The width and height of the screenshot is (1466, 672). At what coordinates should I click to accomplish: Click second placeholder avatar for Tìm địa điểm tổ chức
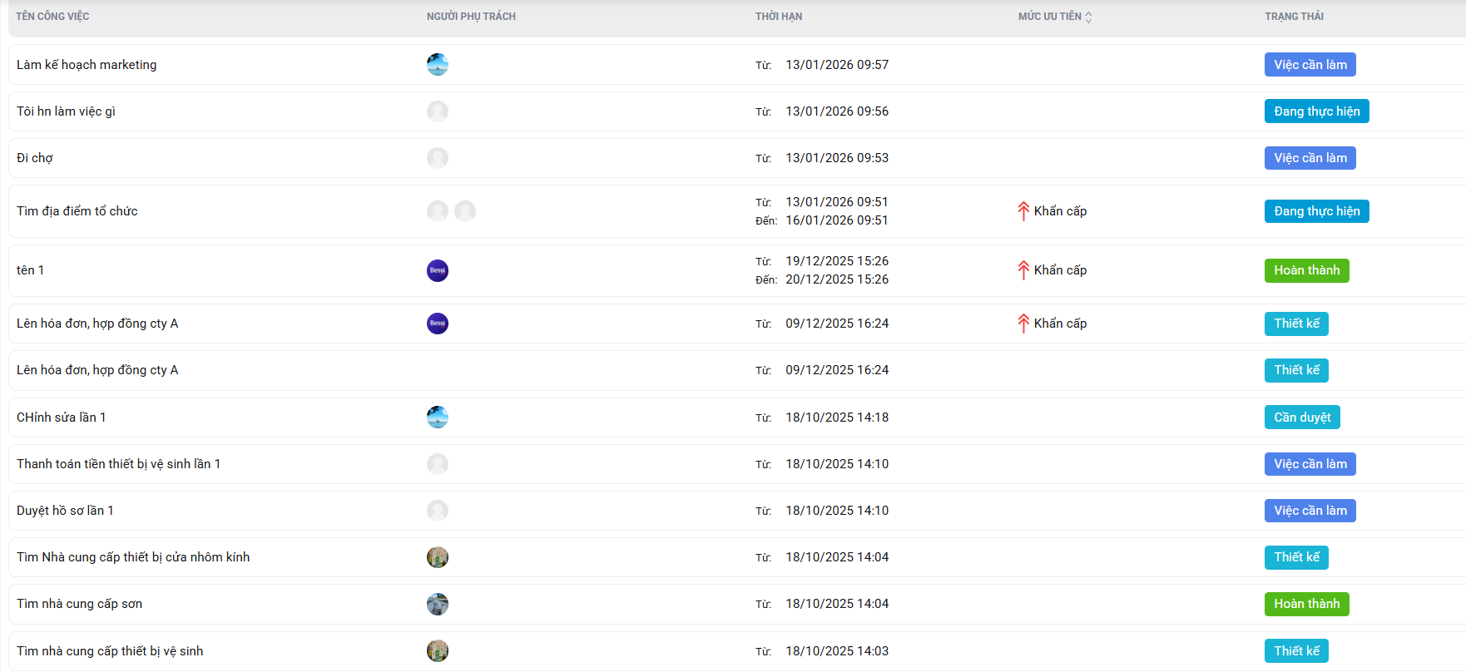[x=465, y=211]
